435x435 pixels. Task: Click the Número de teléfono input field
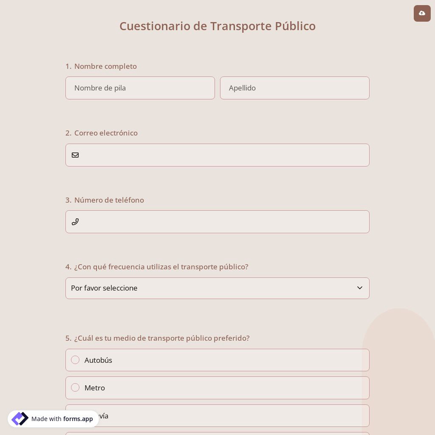[217, 222]
